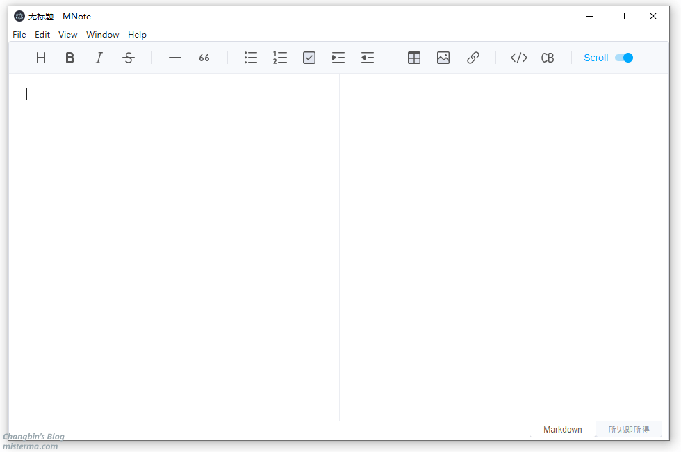Viewport: 681px width, 452px height.
Task: Click the Heading format icon
Action: click(41, 58)
